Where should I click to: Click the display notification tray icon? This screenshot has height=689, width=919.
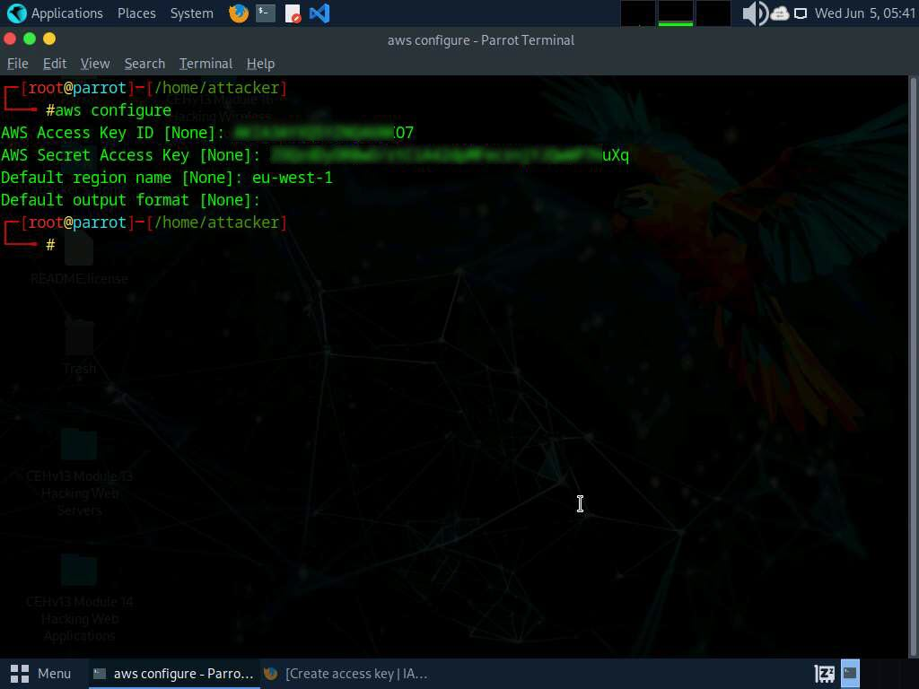801,13
